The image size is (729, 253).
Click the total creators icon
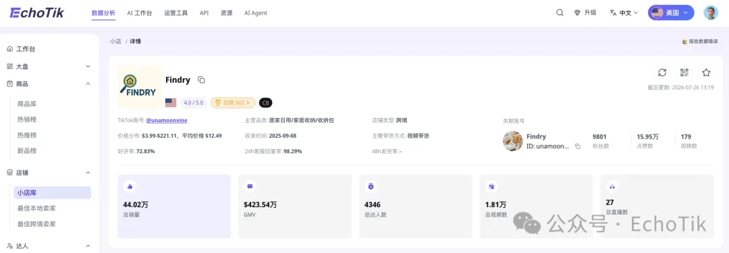coord(371,186)
